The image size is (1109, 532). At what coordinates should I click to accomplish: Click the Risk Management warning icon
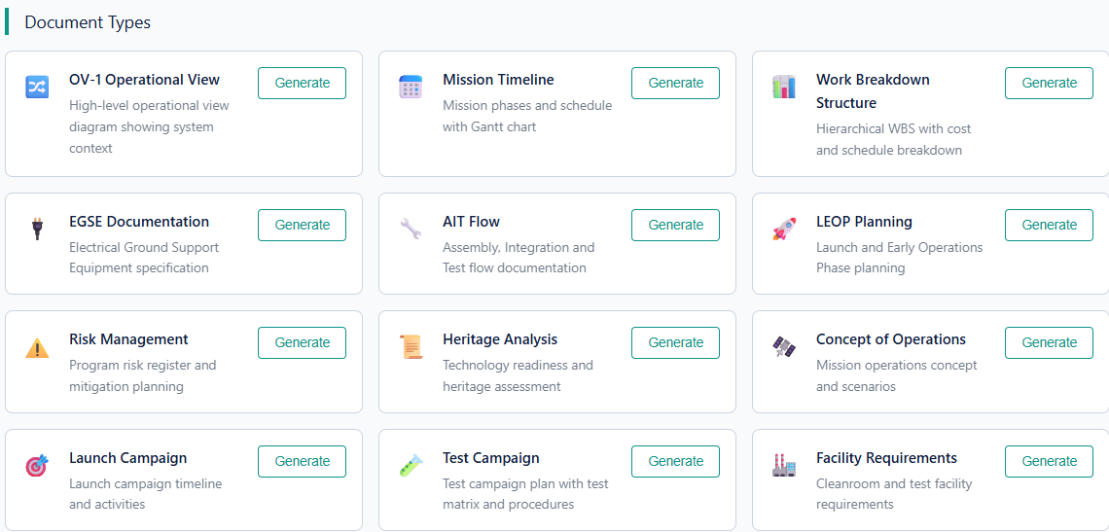(x=37, y=347)
